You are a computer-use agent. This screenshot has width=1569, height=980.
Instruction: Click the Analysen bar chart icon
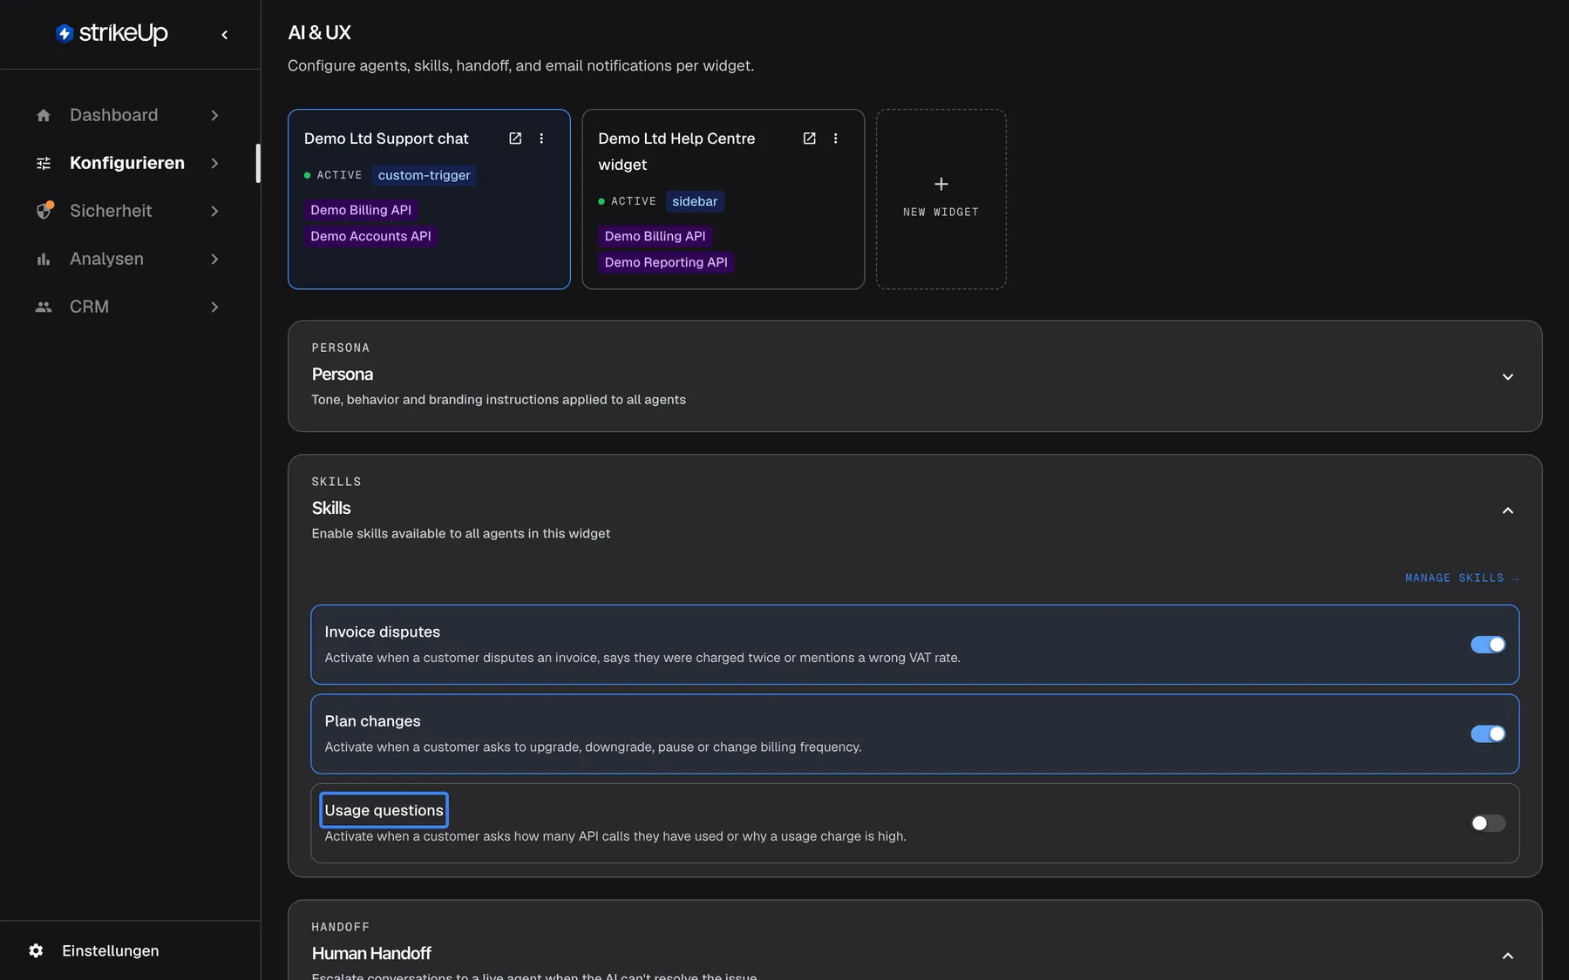tap(44, 259)
